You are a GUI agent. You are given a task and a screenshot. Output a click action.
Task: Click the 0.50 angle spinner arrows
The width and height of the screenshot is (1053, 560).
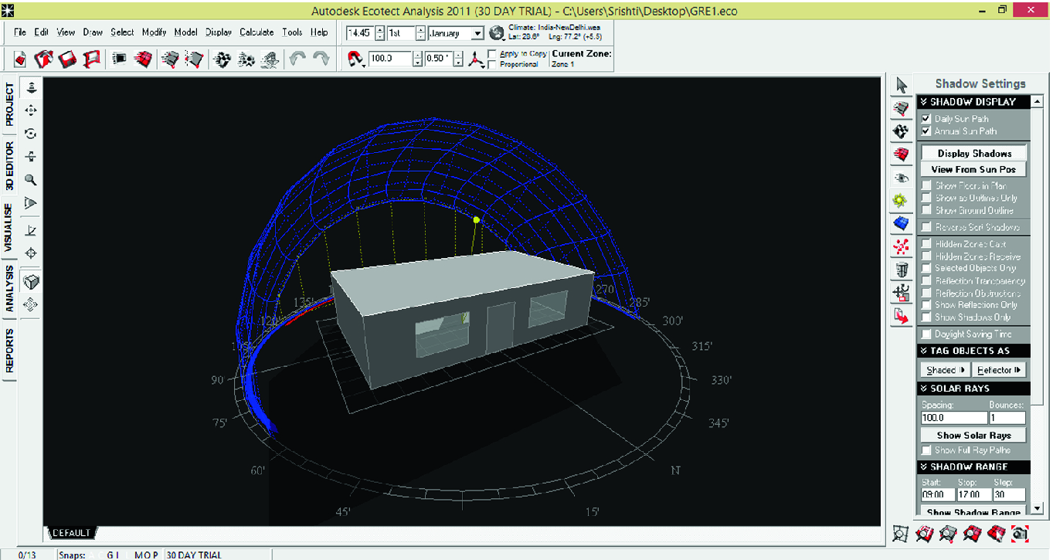click(x=458, y=59)
